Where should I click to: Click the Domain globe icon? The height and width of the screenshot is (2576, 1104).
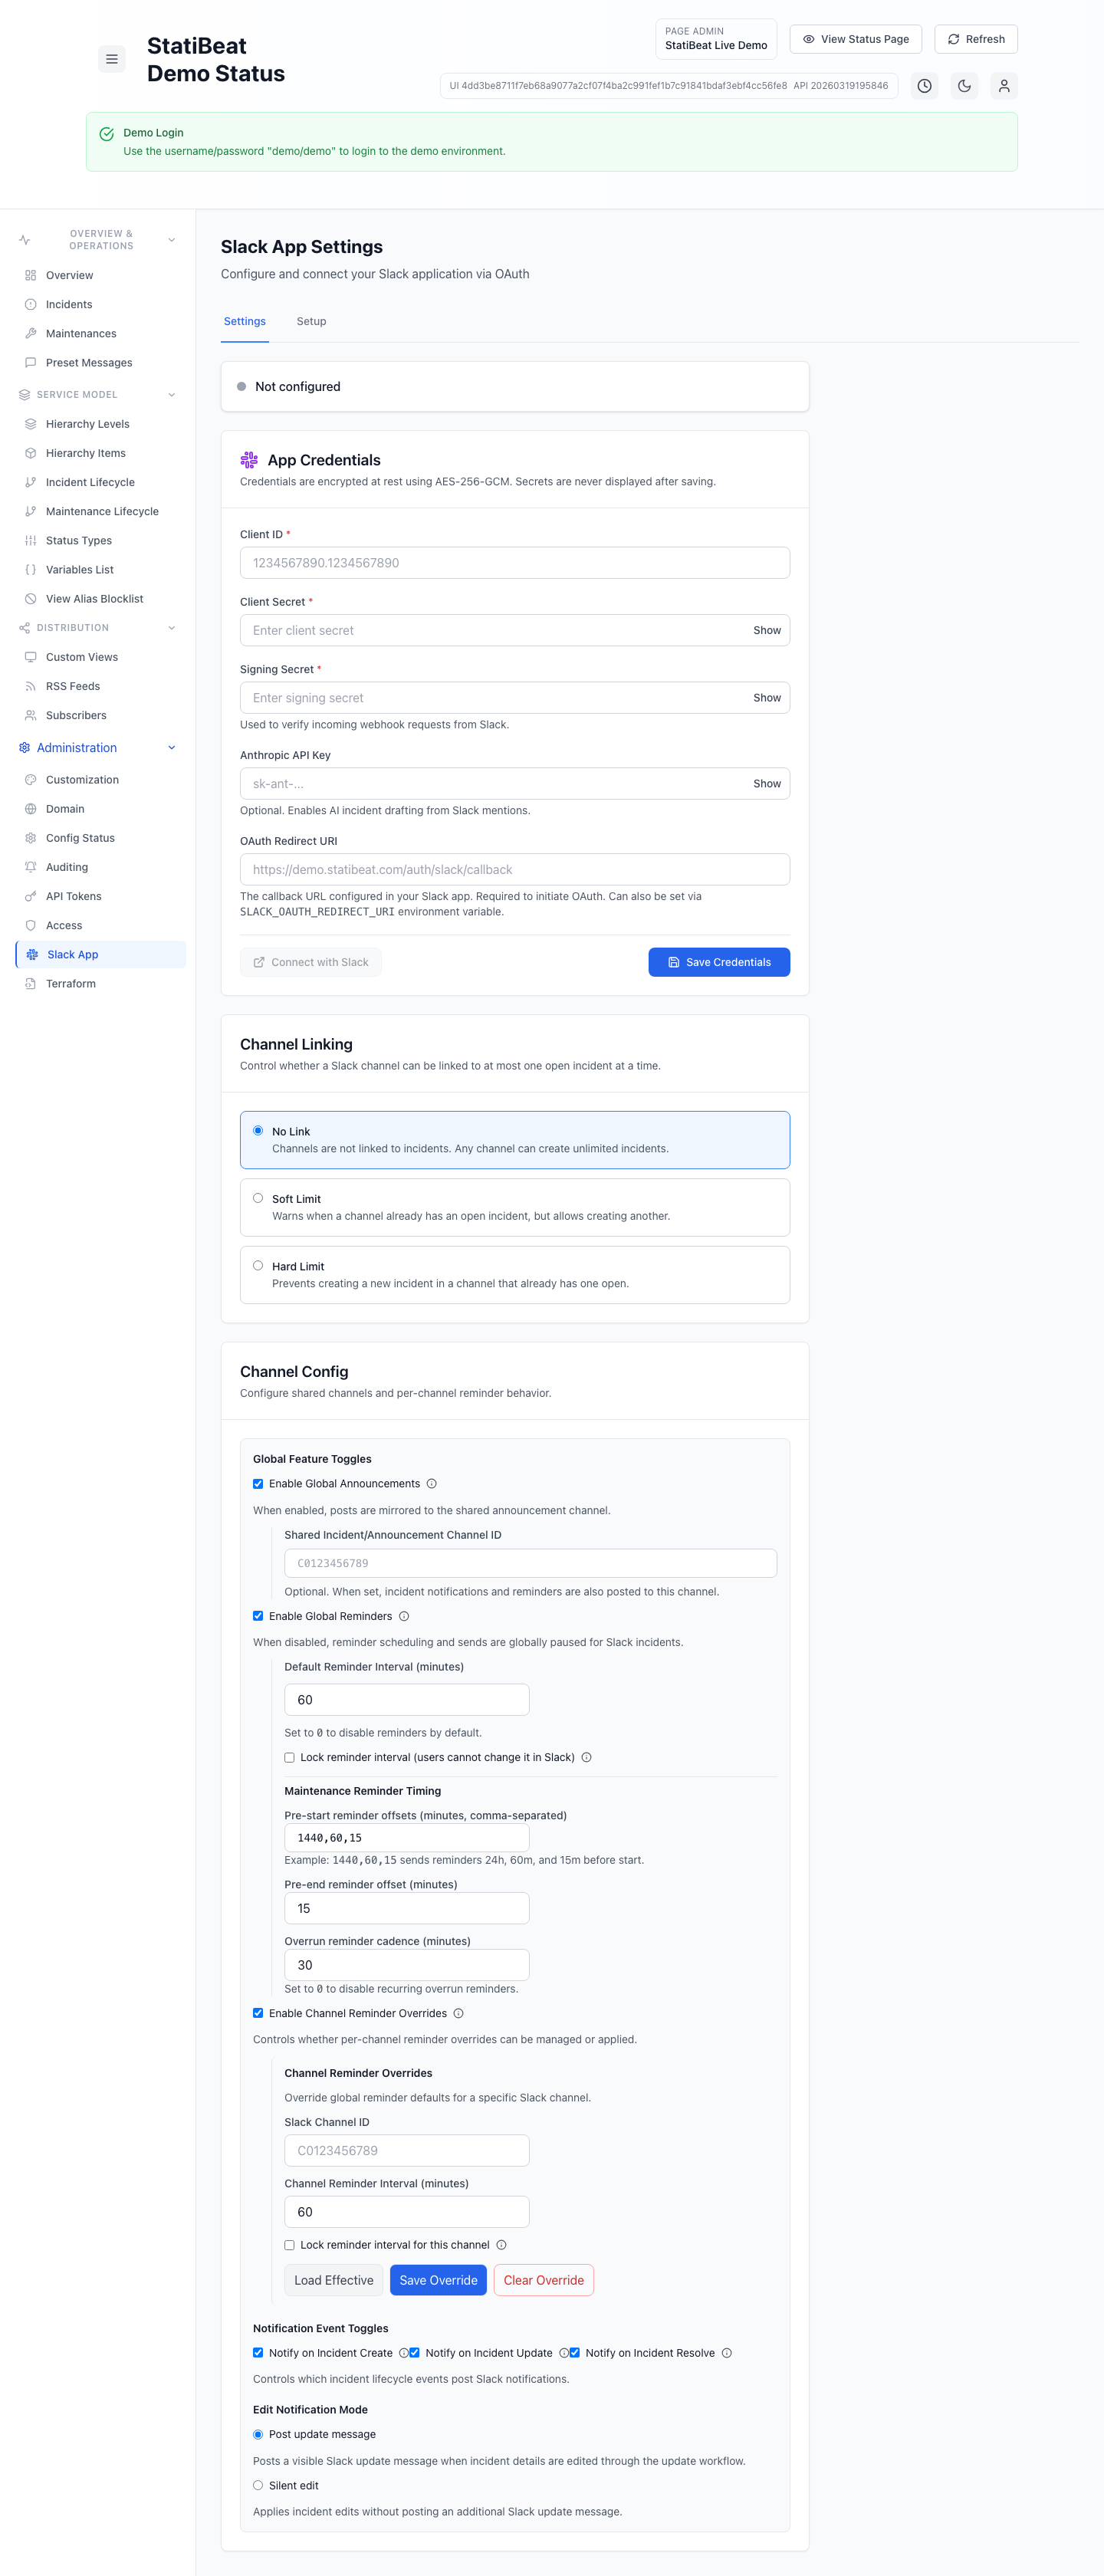coord(31,808)
